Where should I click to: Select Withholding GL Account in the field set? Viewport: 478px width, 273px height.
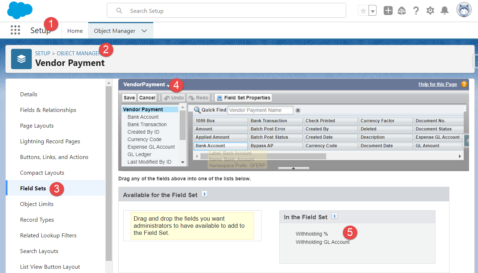tap(323, 242)
